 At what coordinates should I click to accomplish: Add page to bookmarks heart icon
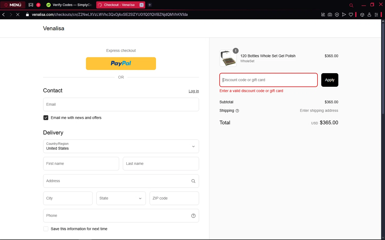pos(351,15)
